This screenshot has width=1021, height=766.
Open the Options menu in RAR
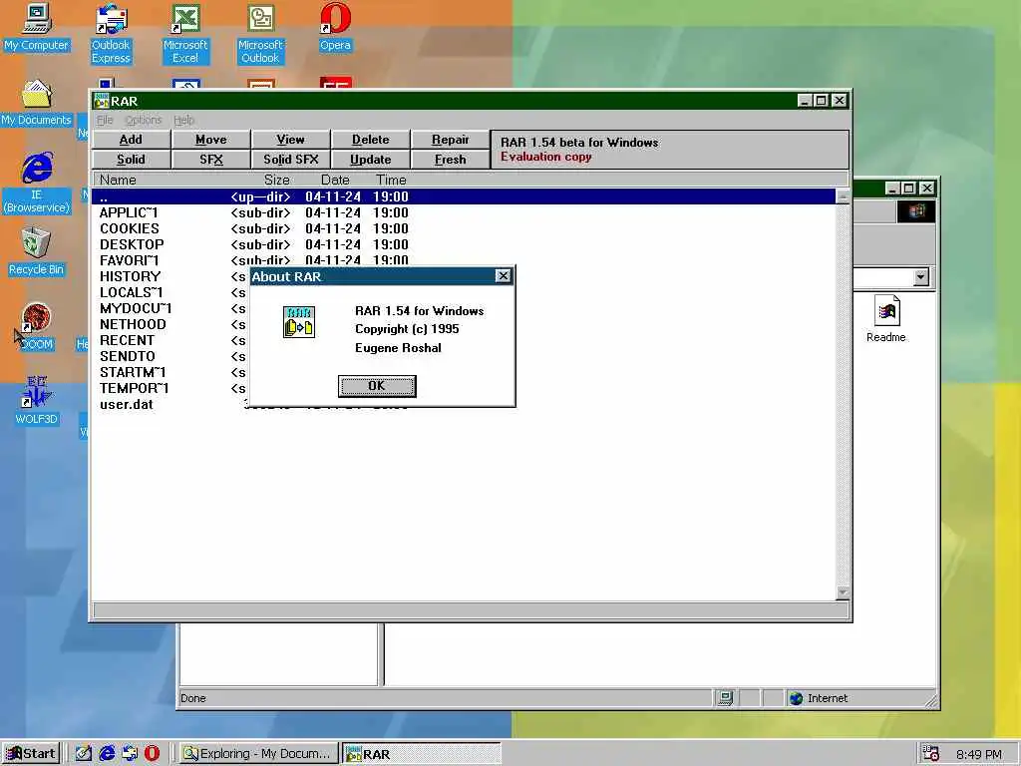click(x=144, y=120)
